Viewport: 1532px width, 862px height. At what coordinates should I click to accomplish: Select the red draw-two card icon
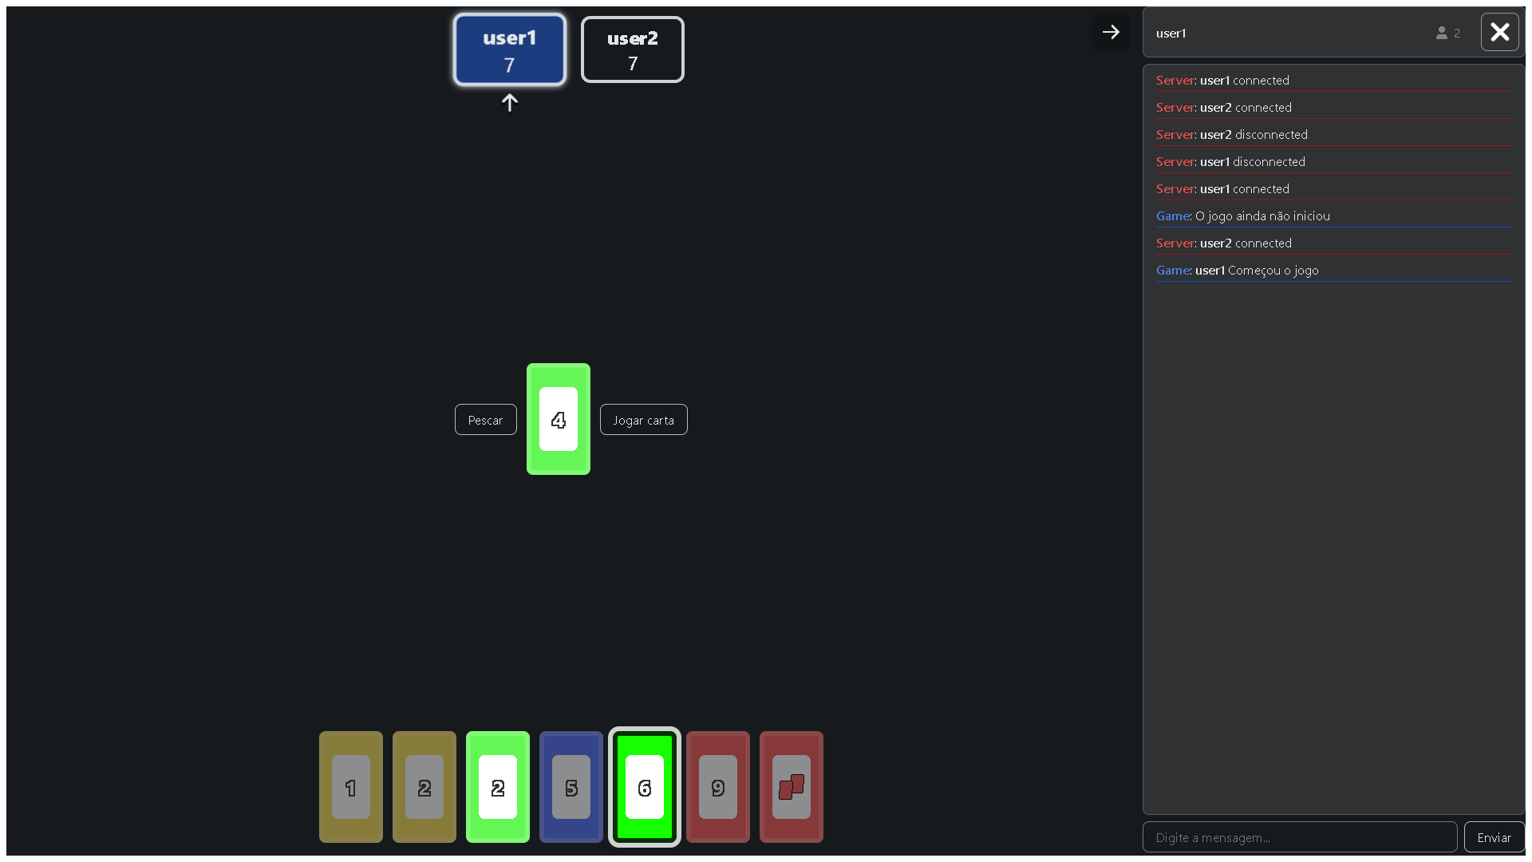pos(792,787)
